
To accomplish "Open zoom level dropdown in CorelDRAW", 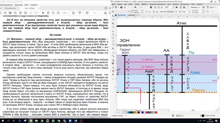I will pyautogui.click(x=173, y=7).
